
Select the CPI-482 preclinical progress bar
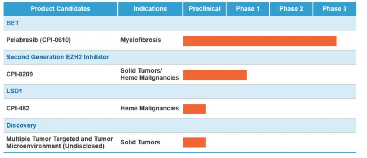coord(194,109)
